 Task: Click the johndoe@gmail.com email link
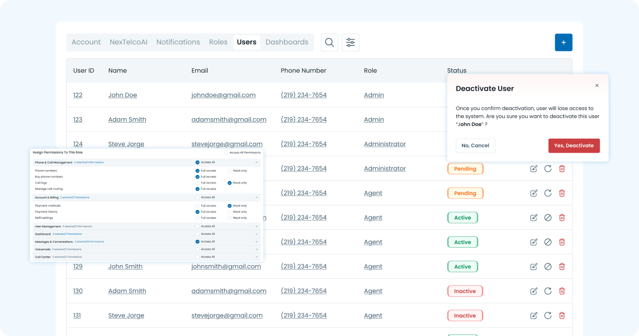223,95
